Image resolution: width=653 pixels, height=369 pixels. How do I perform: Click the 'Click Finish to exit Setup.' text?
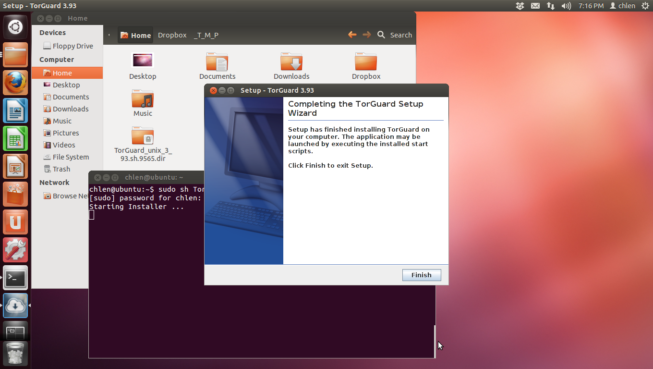pyautogui.click(x=330, y=165)
